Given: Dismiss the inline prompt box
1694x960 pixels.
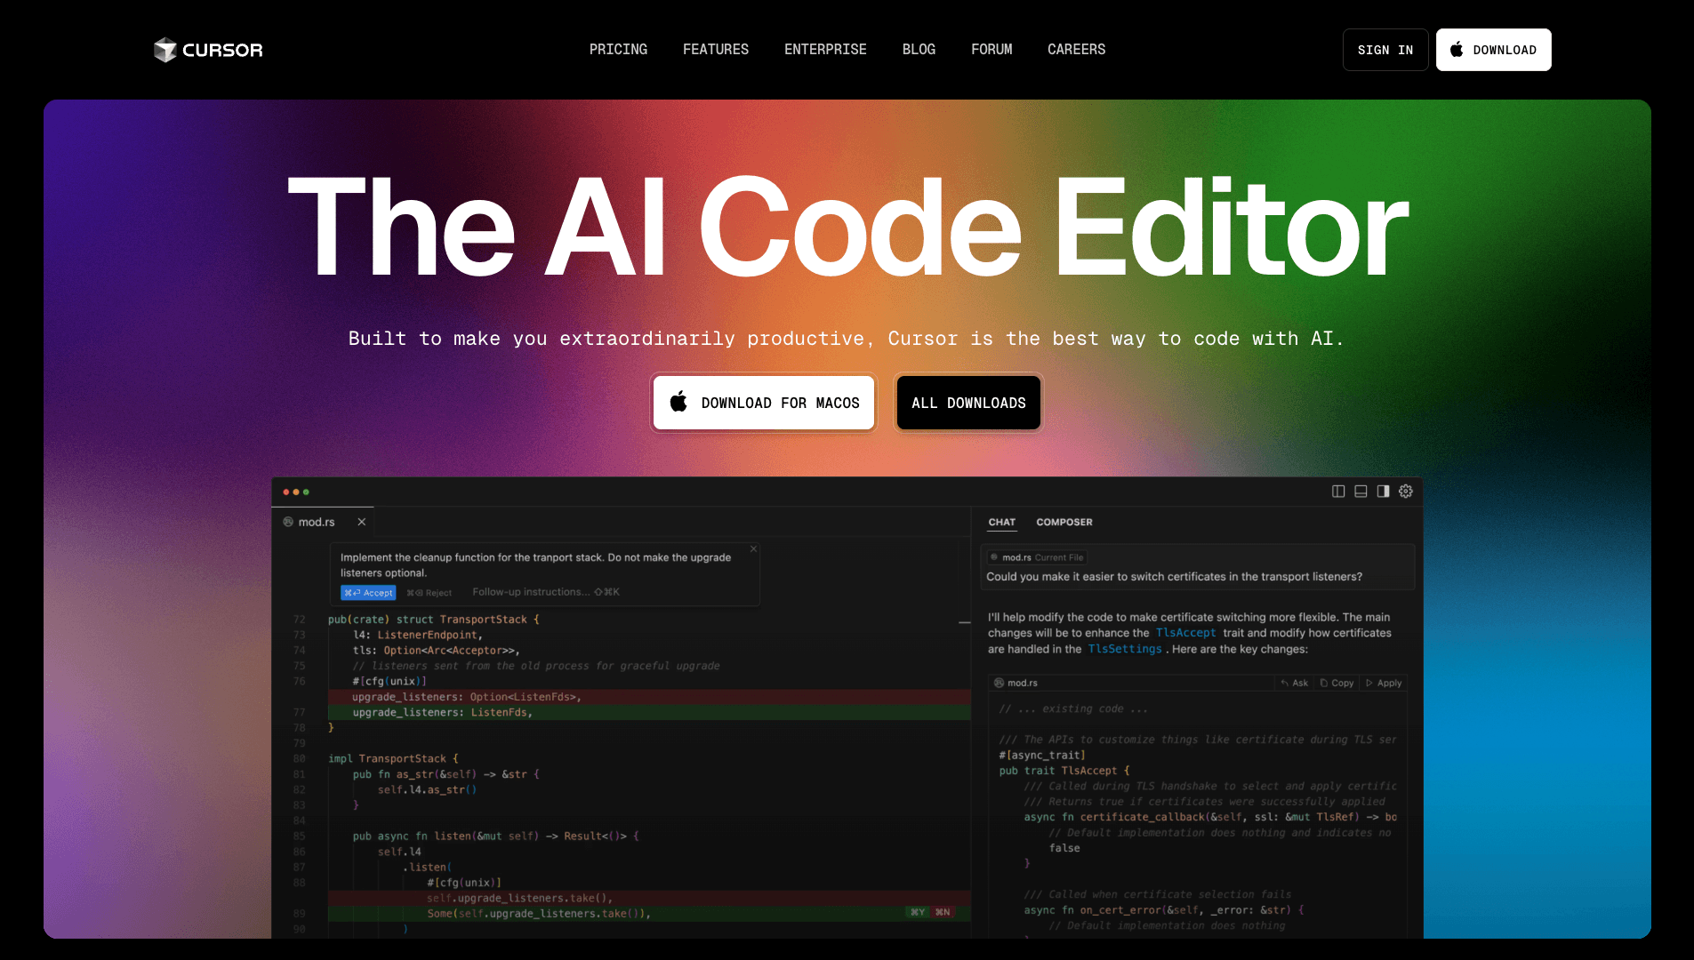Looking at the screenshot, I should (753, 549).
